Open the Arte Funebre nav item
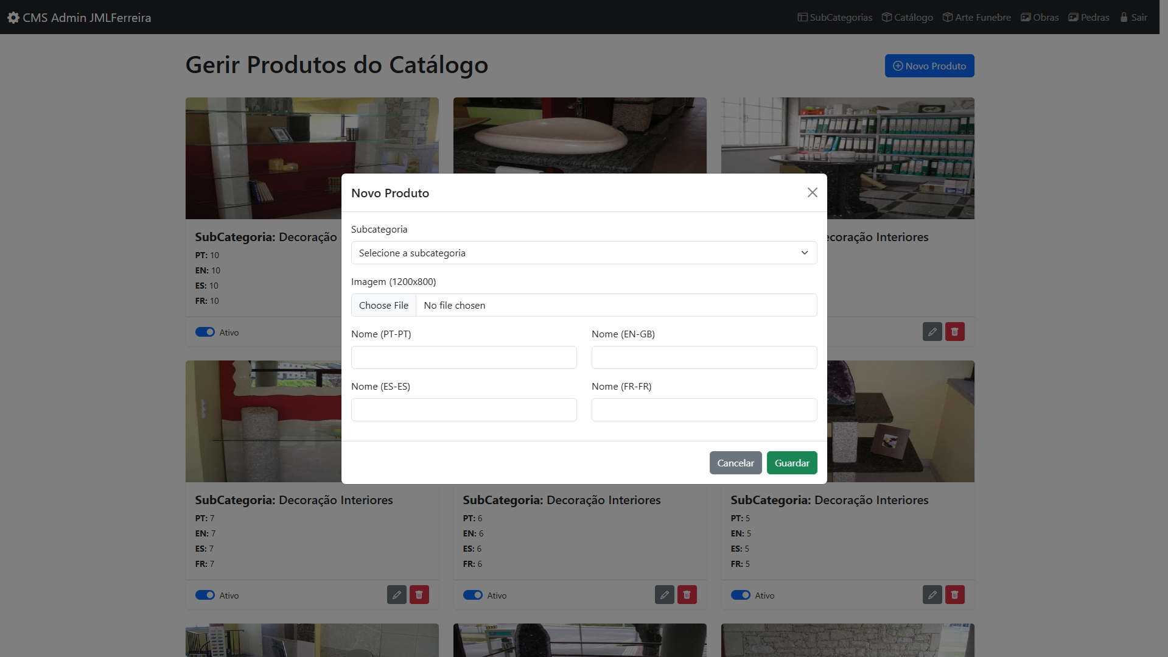 977,17
